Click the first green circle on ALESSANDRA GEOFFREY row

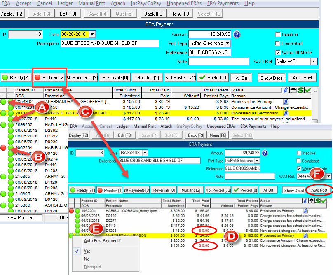[3, 102]
